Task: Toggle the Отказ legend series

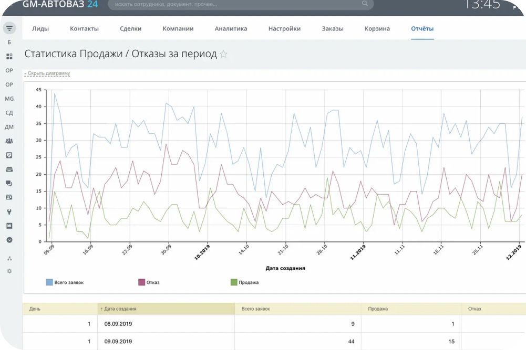Action: pos(149,282)
